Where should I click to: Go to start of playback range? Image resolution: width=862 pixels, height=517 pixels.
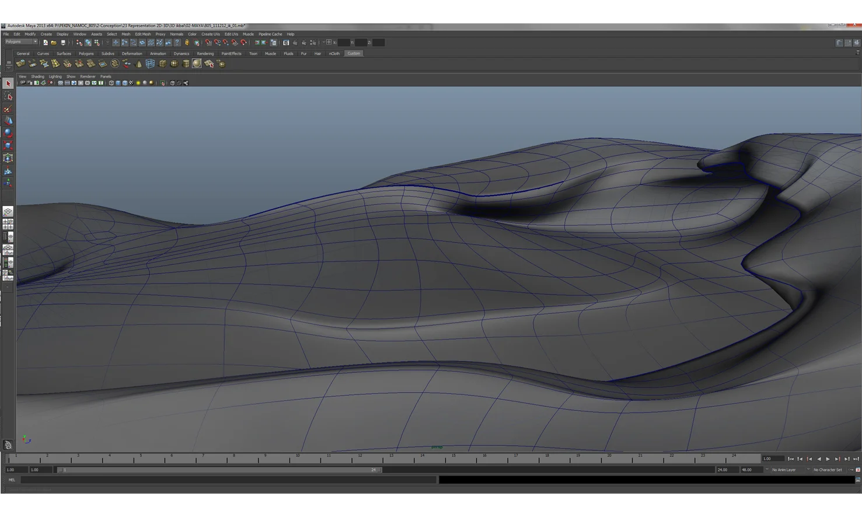[x=790, y=459]
